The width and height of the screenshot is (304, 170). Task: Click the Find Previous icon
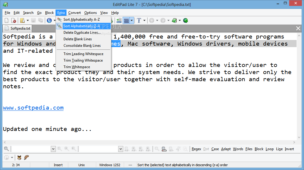point(74,149)
